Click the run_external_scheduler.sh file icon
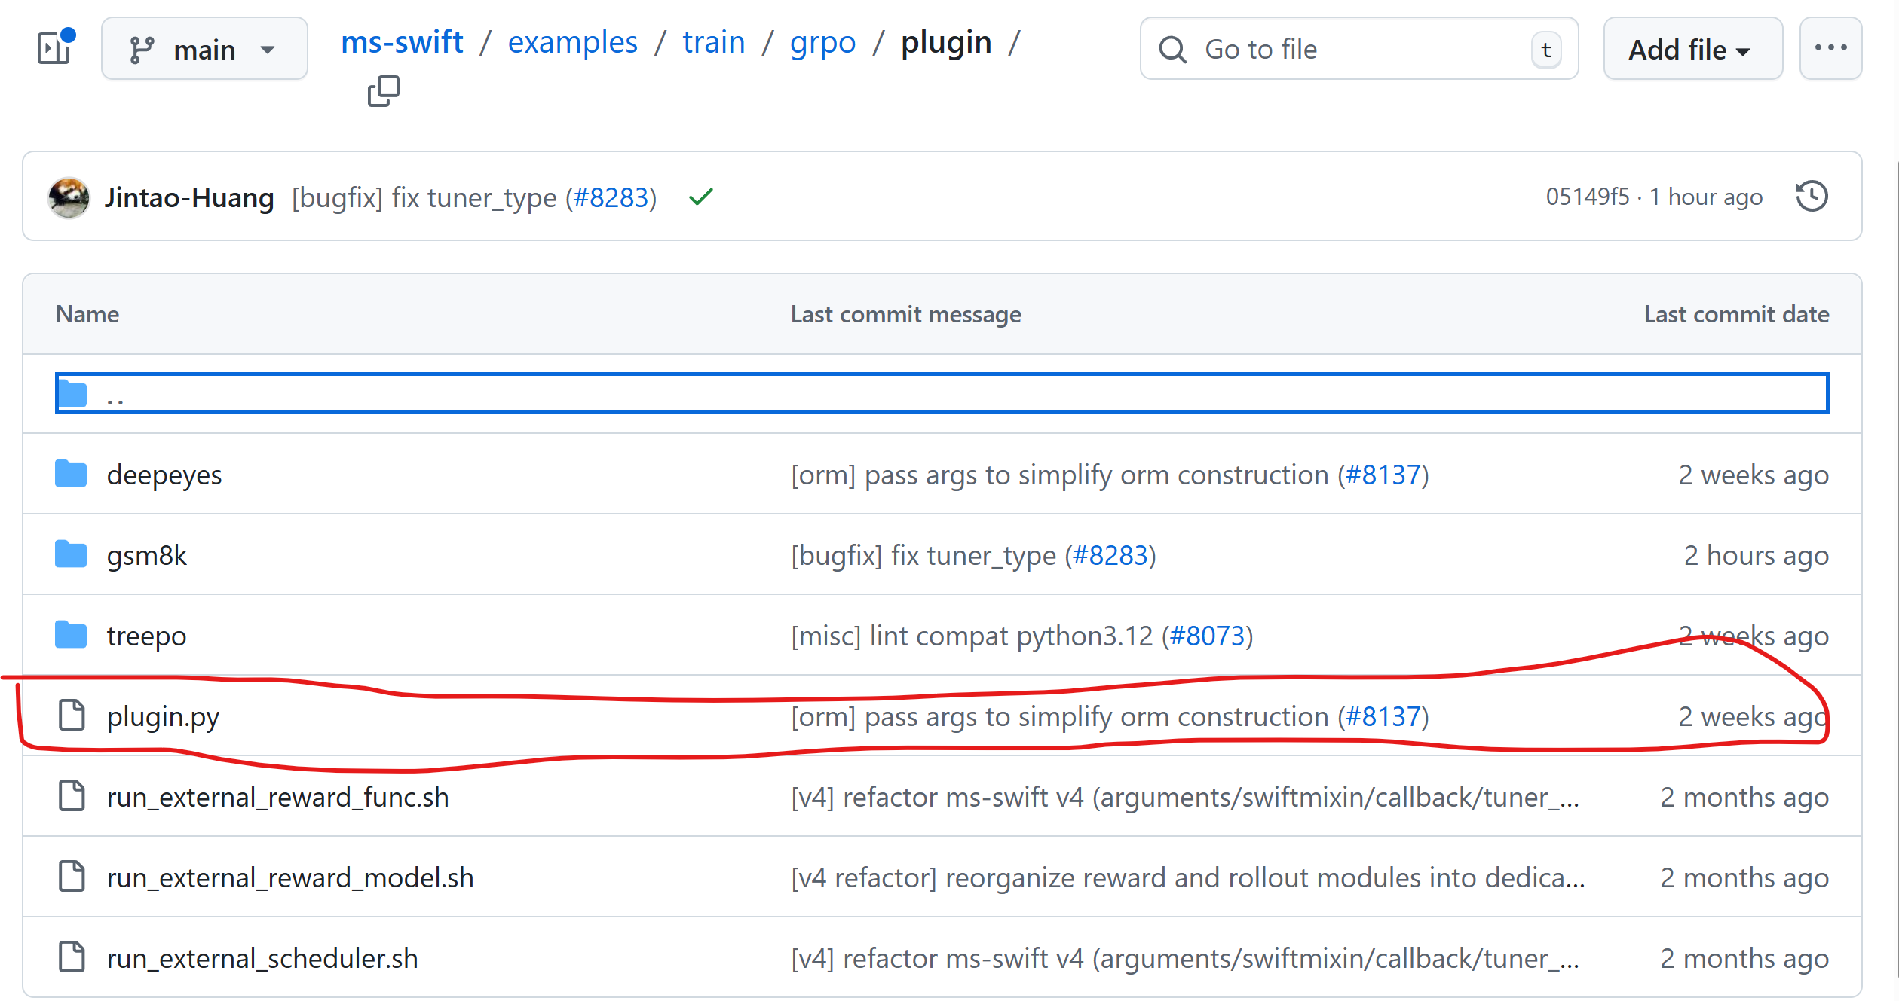The height and width of the screenshot is (1001, 1899). coord(72,957)
